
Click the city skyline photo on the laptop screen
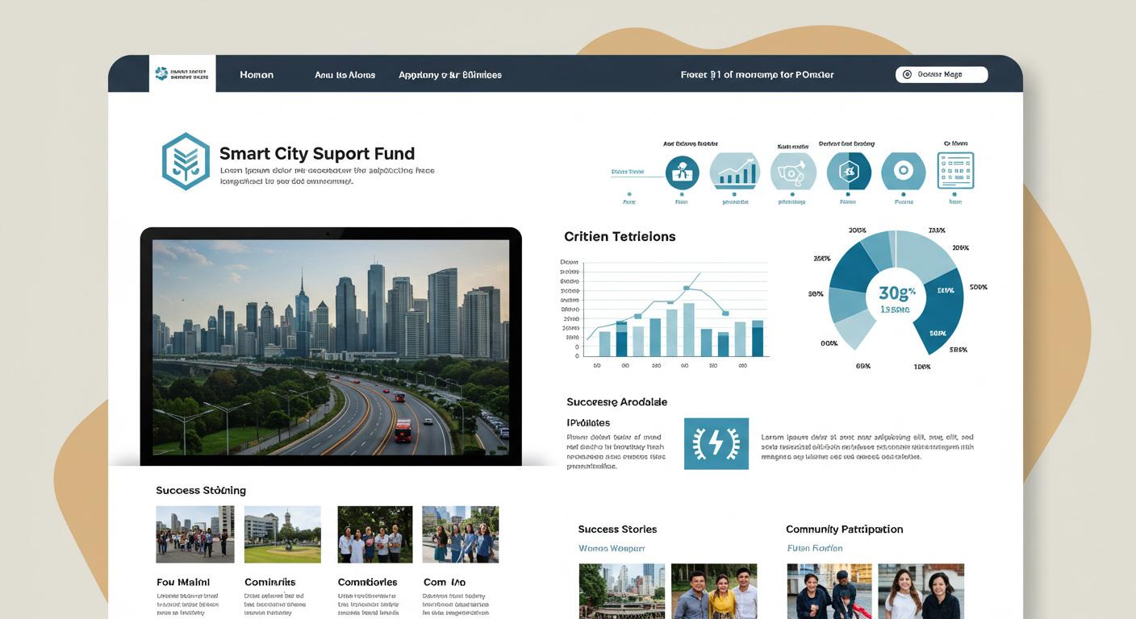pos(331,347)
